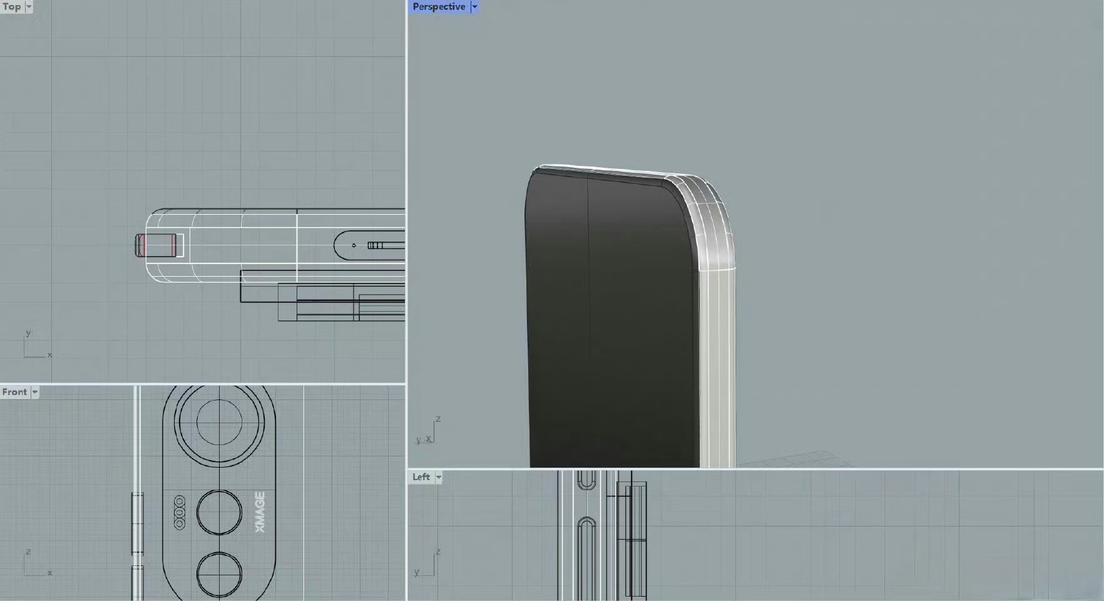Activate the Front viewport title label

[14, 392]
